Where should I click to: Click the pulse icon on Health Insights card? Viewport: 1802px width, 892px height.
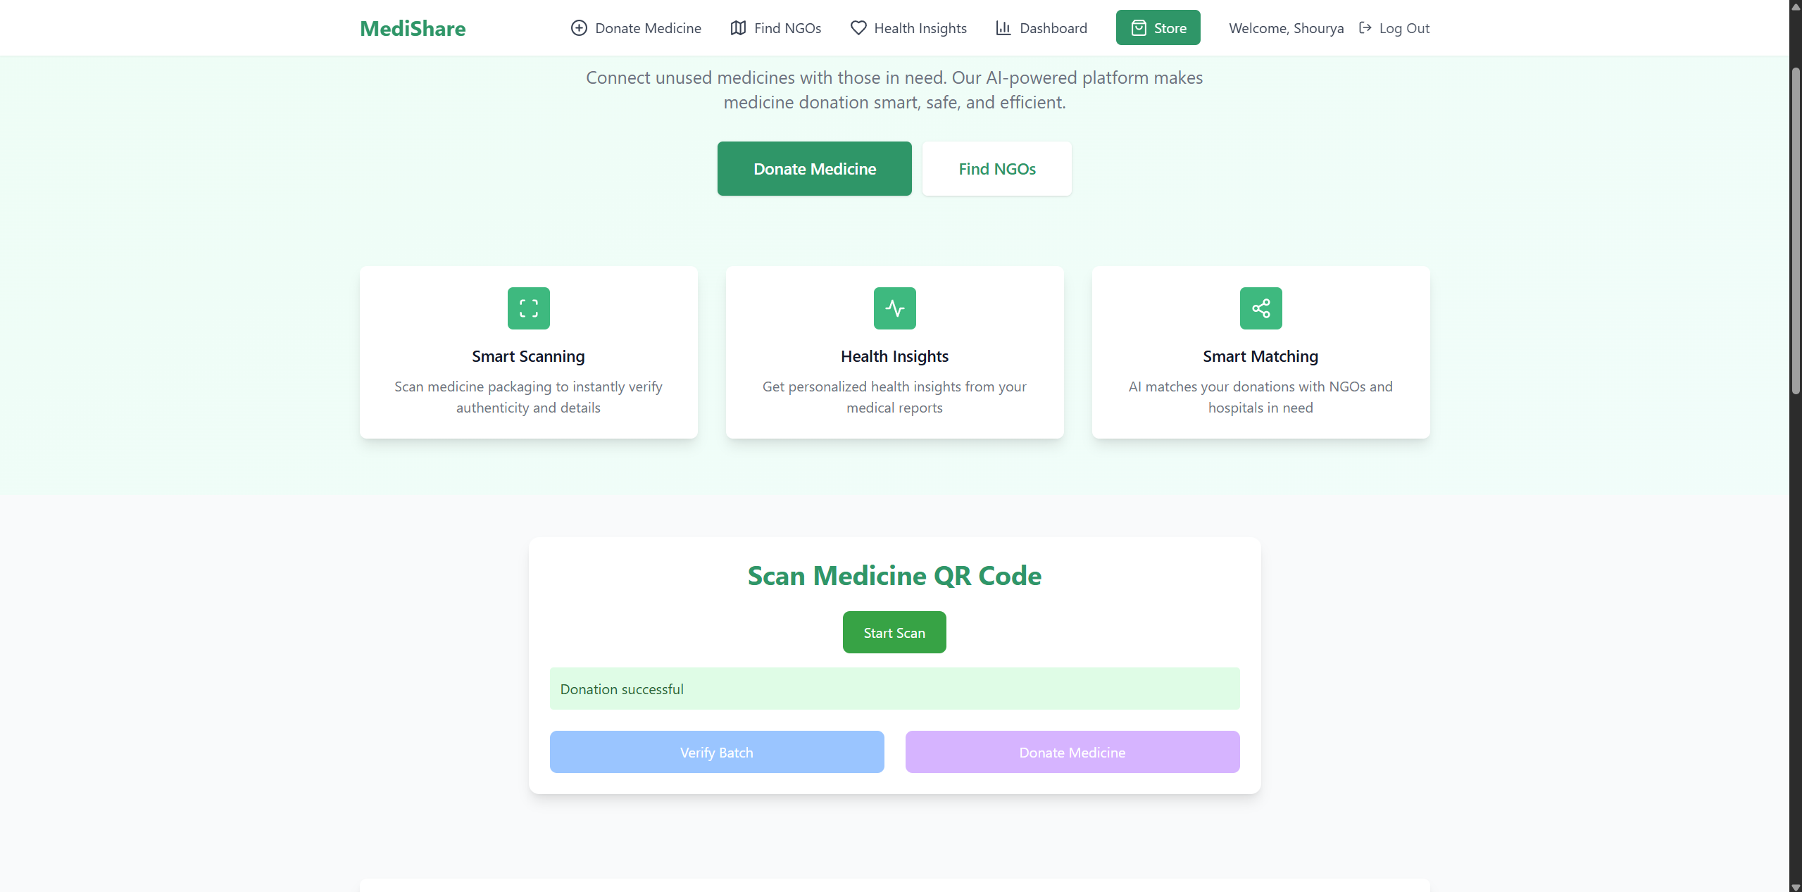894,308
